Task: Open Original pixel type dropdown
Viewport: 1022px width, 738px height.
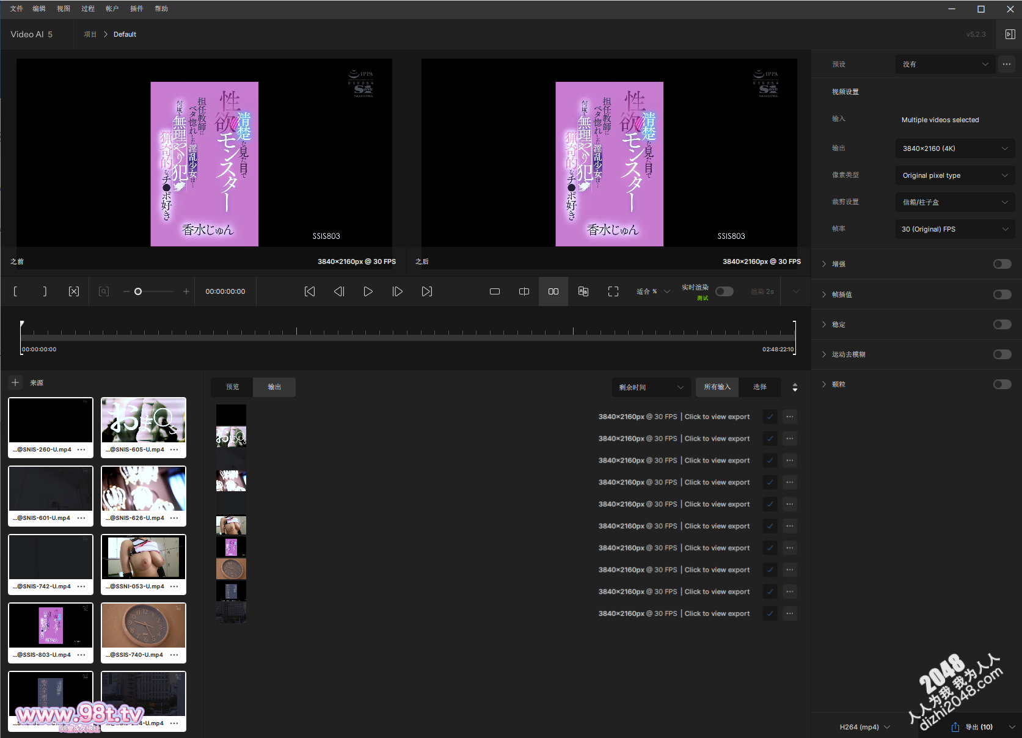Action: [x=955, y=175]
